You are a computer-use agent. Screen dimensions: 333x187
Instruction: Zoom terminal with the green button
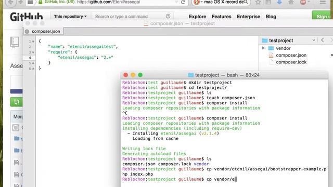pos(140,75)
